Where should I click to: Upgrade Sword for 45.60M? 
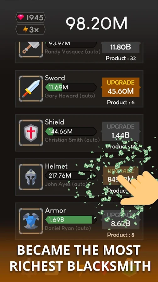(121, 87)
